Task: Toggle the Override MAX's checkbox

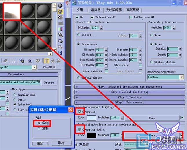Action: click(x=79, y=129)
